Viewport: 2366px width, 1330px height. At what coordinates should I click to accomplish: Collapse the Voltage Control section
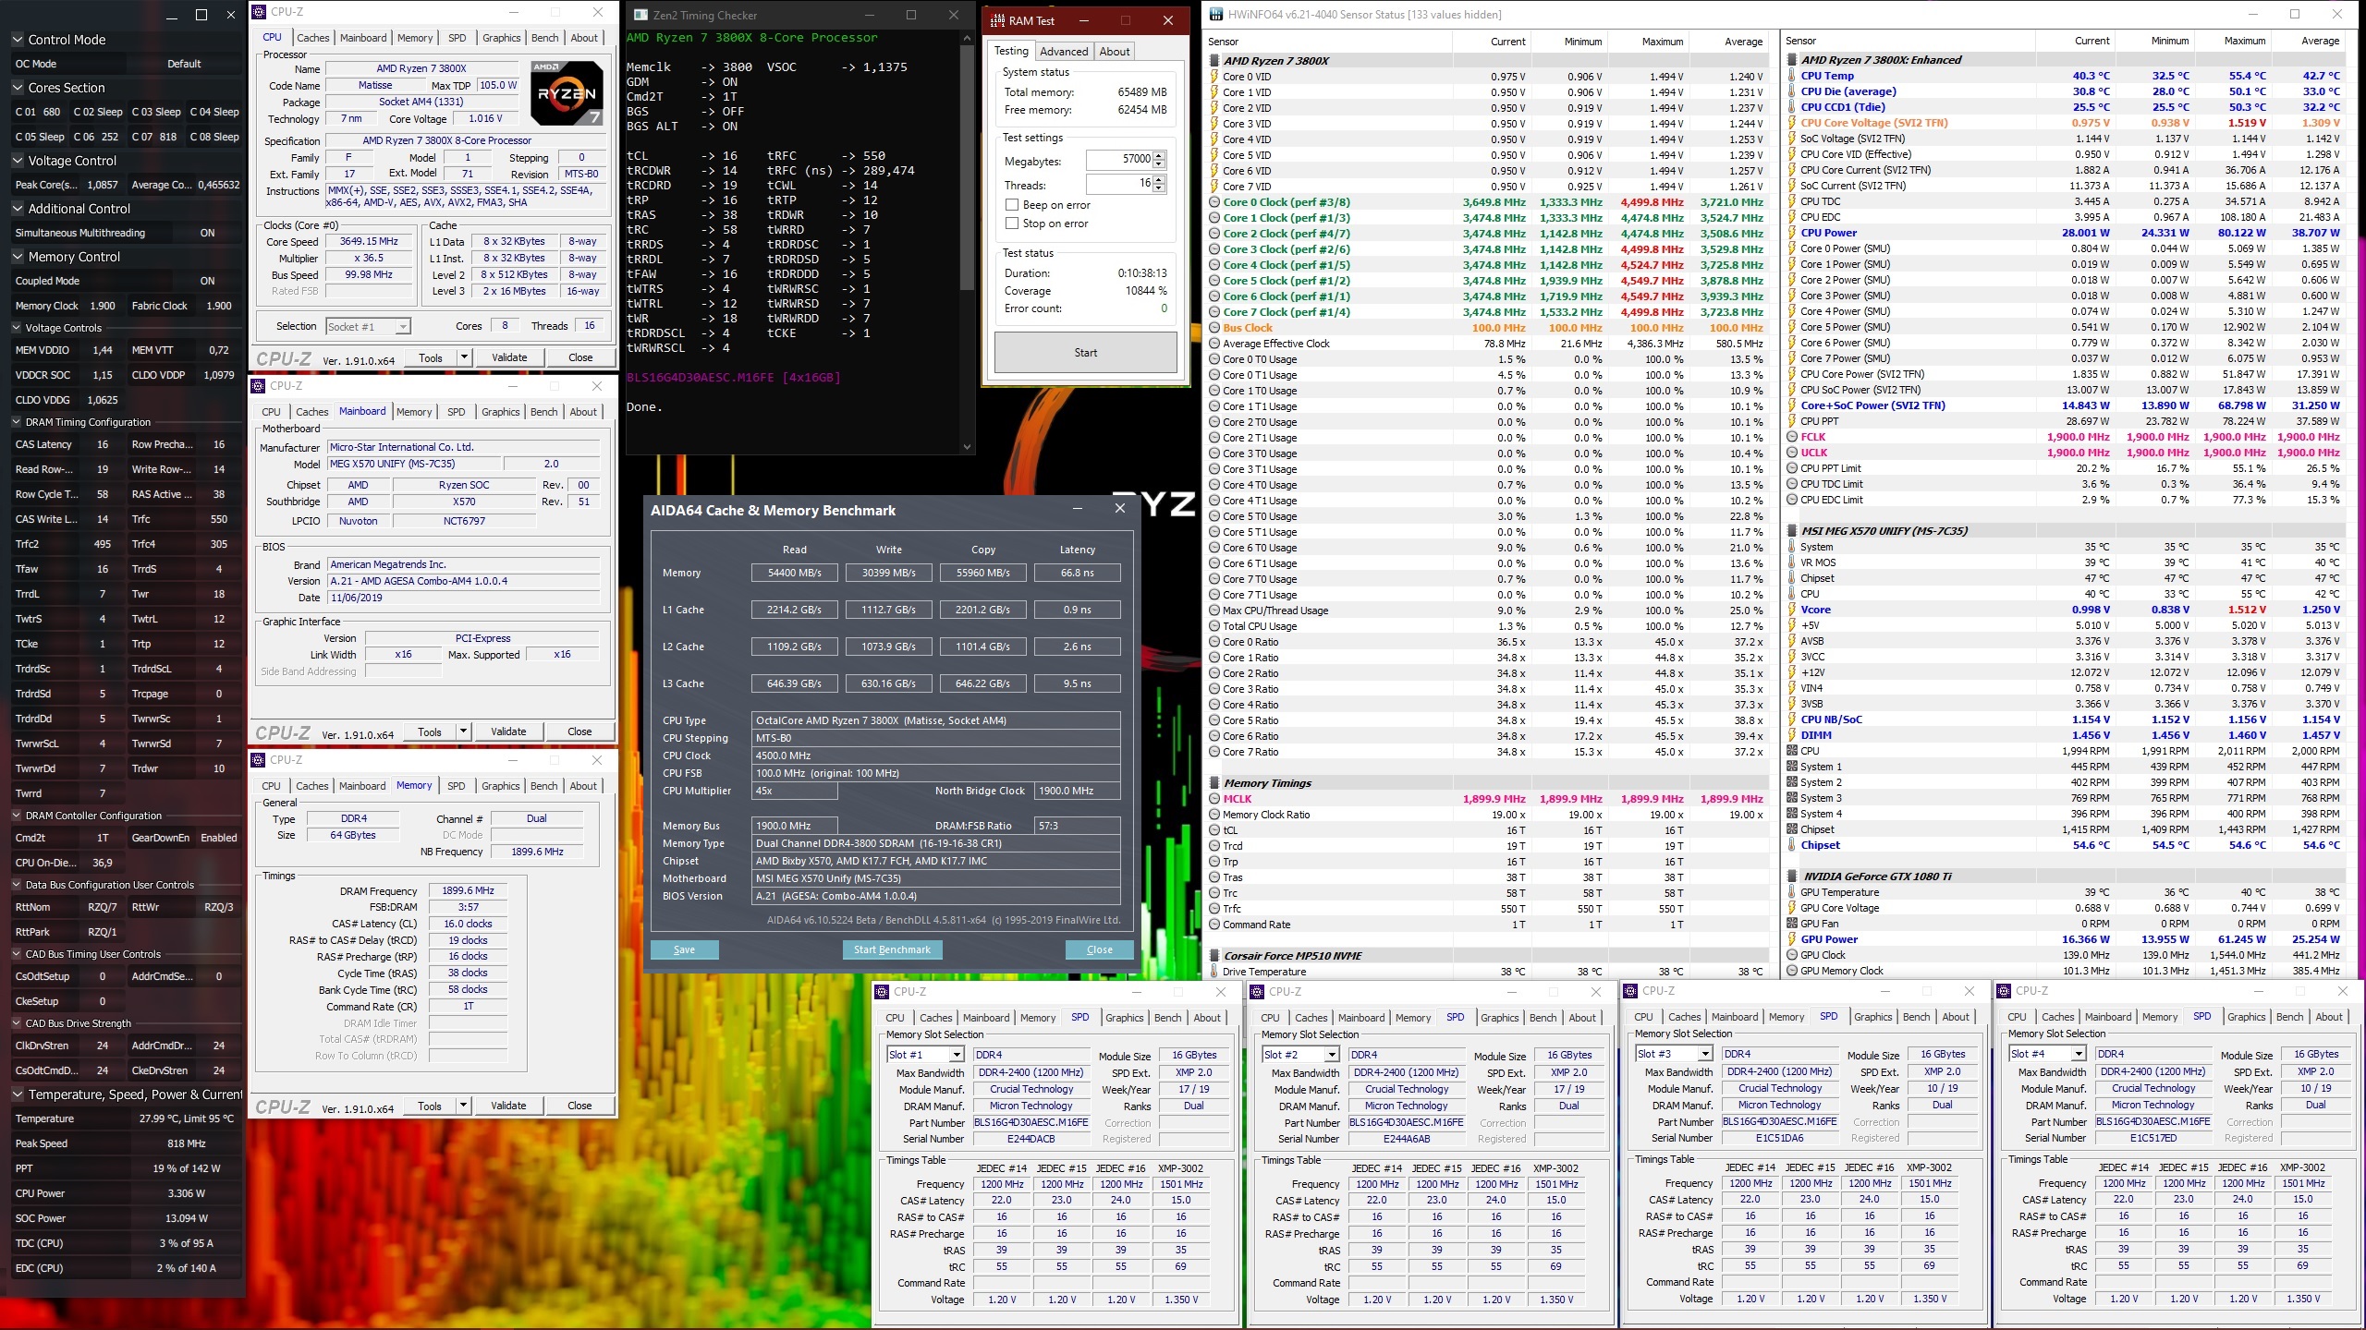pos(18,161)
